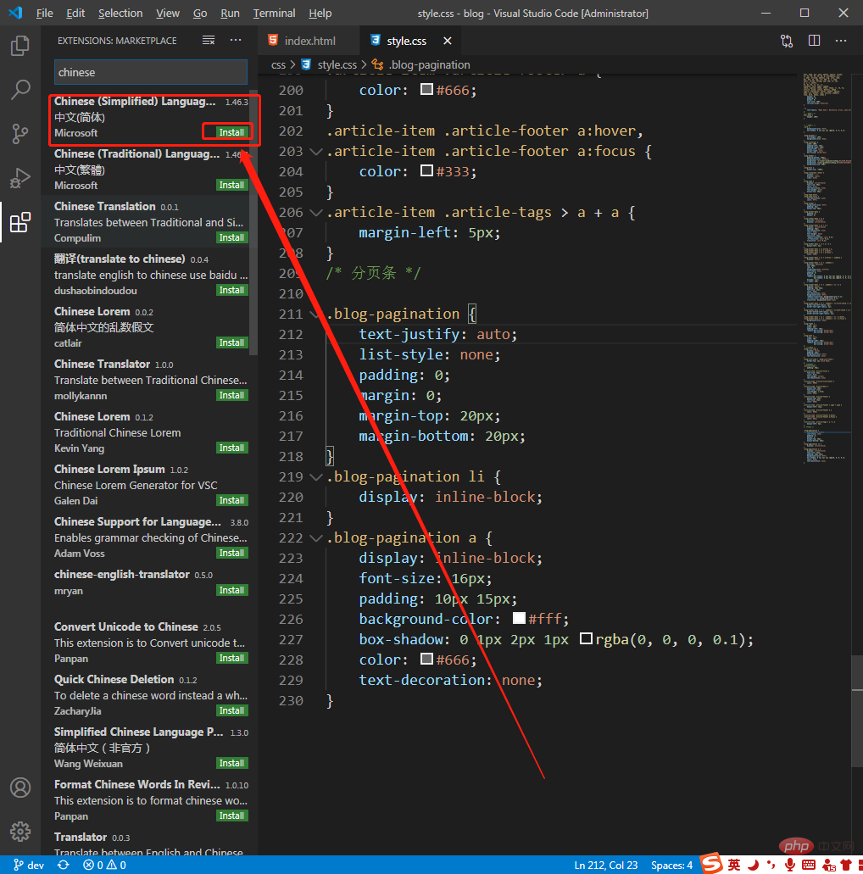Screen dimensions: 863x874
Task: Click the Accounts icon in activity bar
Action: (x=20, y=788)
